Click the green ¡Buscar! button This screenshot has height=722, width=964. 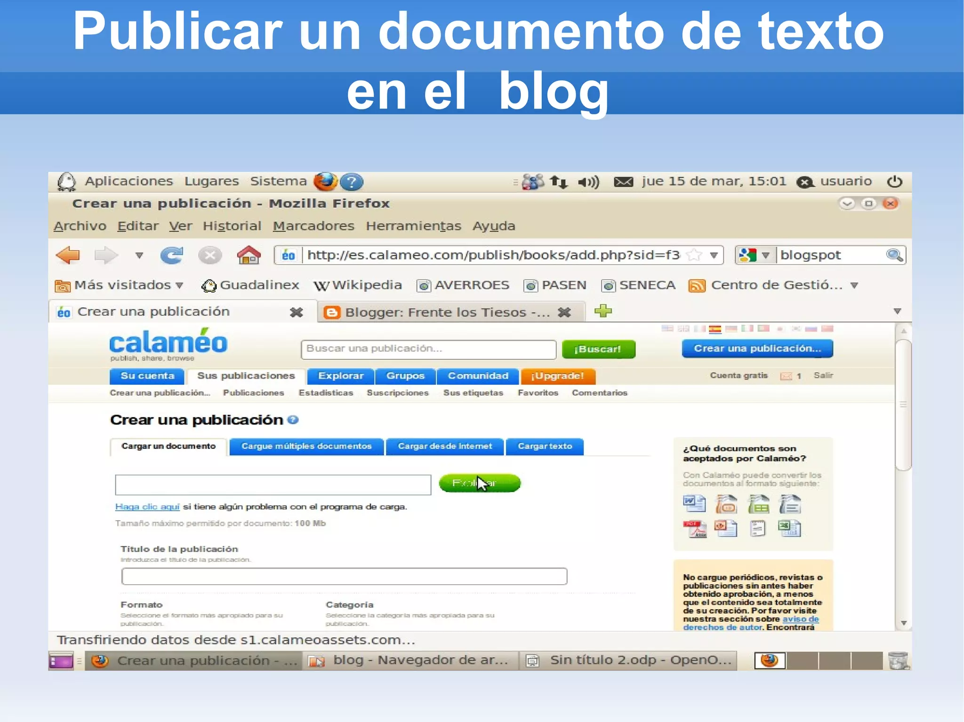(598, 349)
